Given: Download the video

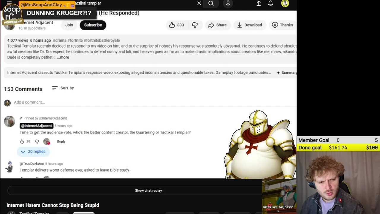Looking at the screenshot, I should (x=249, y=25).
